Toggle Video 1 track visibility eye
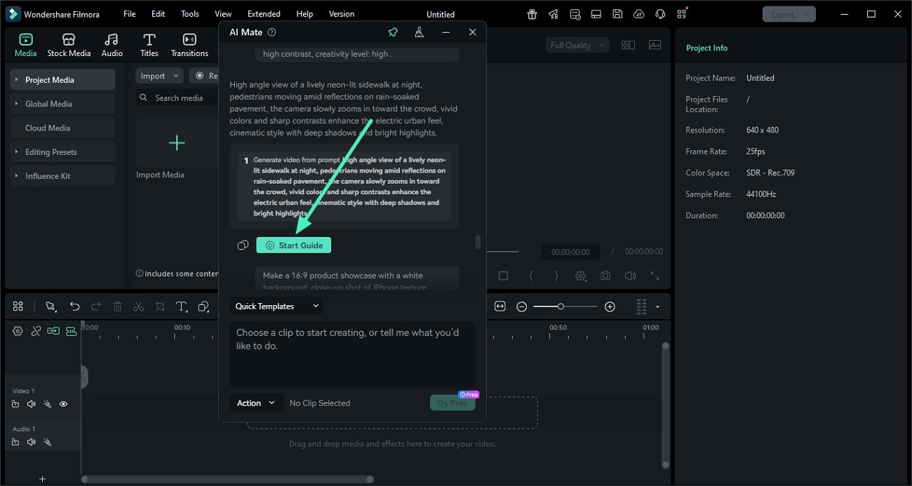Image resolution: width=912 pixels, height=486 pixels. pos(63,404)
